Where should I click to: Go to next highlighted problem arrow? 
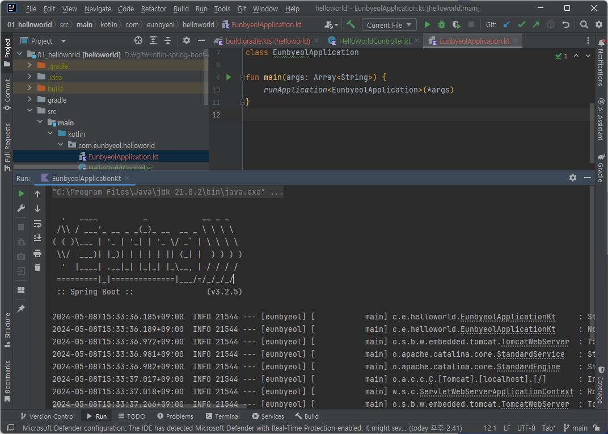coord(588,56)
